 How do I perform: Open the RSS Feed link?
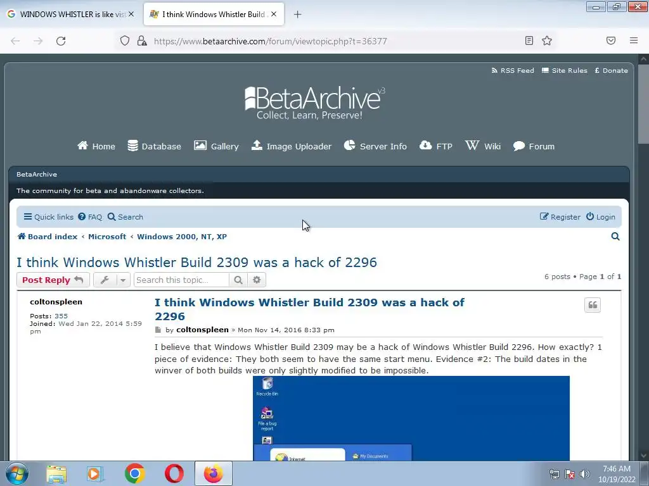(x=512, y=70)
